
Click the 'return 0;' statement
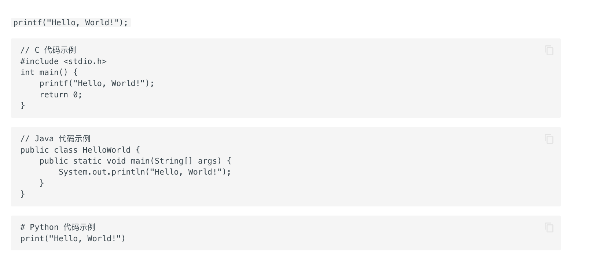61,95
